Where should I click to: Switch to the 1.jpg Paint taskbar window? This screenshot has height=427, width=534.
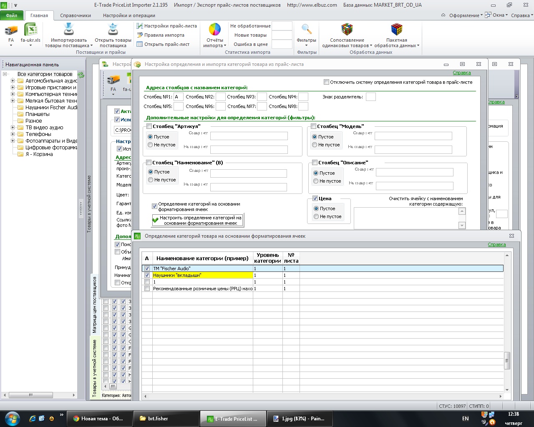pos(299,419)
